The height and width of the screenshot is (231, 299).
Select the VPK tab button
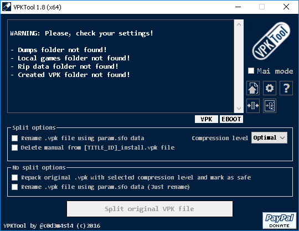tap(207, 119)
